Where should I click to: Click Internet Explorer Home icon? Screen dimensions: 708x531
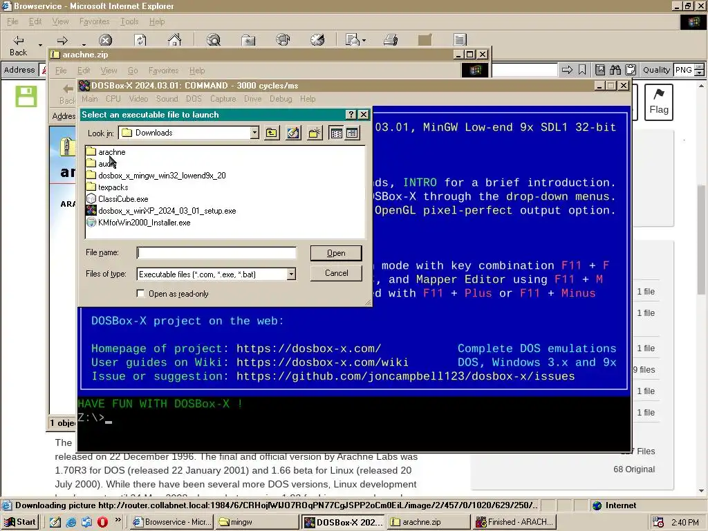(x=174, y=40)
